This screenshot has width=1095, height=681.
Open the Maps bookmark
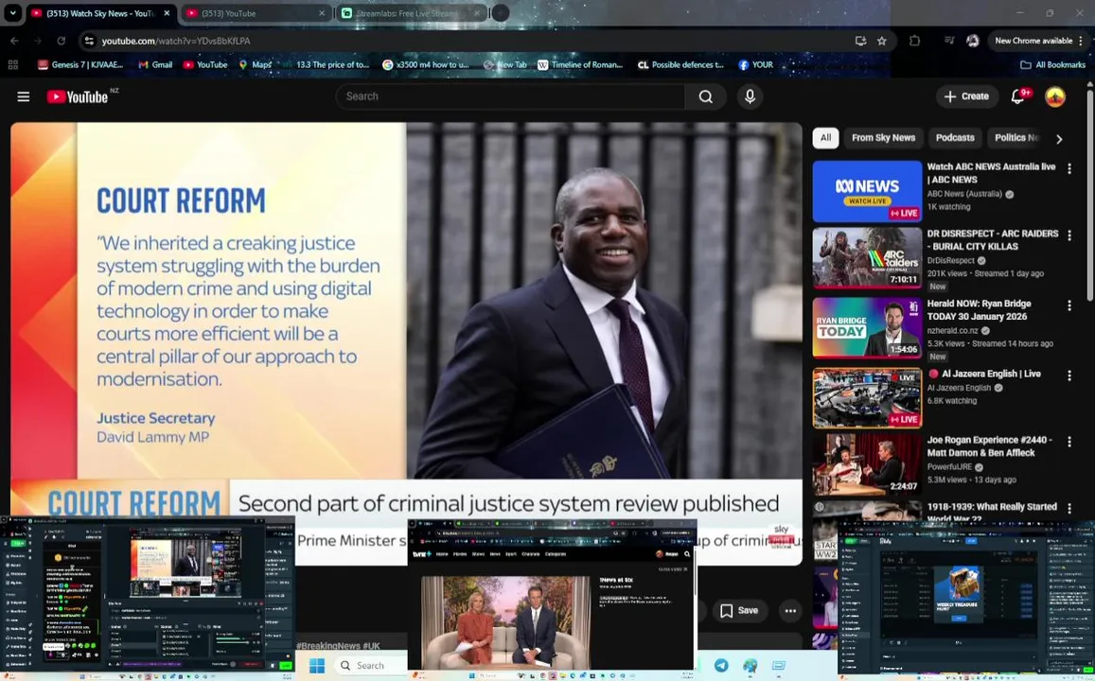(255, 64)
